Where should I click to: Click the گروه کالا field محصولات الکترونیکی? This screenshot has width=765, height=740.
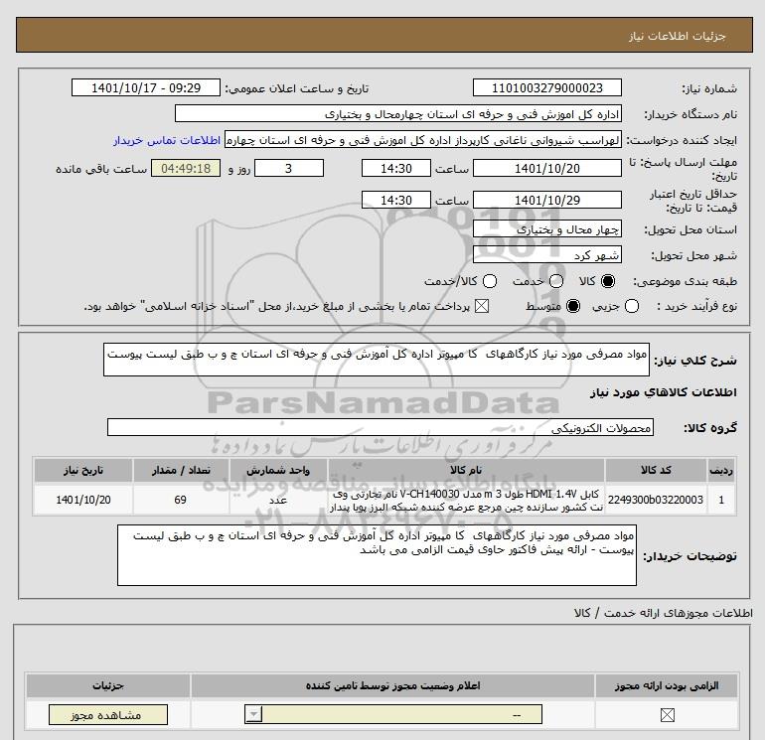[381, 427]
